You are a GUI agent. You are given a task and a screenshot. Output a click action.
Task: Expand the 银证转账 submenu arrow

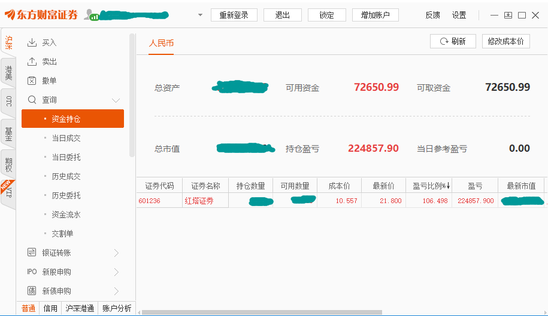tap(116, 253)
